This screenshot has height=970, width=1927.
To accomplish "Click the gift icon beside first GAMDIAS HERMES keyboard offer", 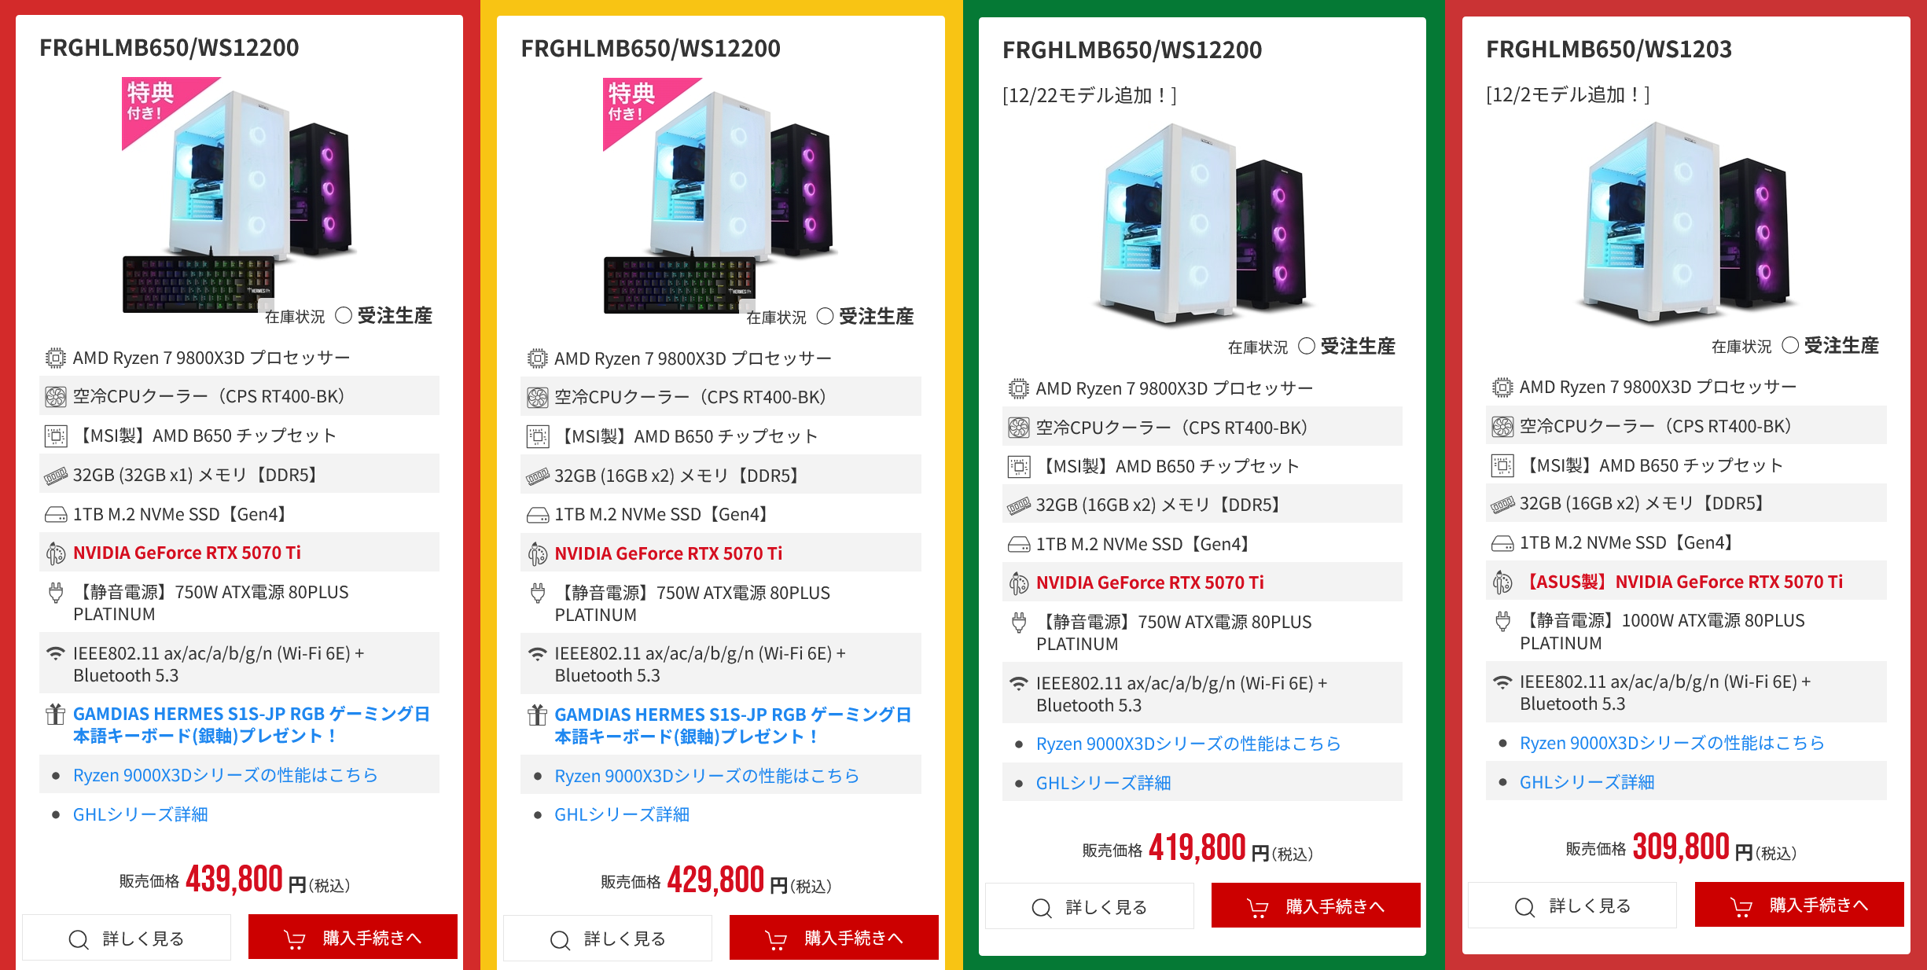I will click(x=55, y=714).
